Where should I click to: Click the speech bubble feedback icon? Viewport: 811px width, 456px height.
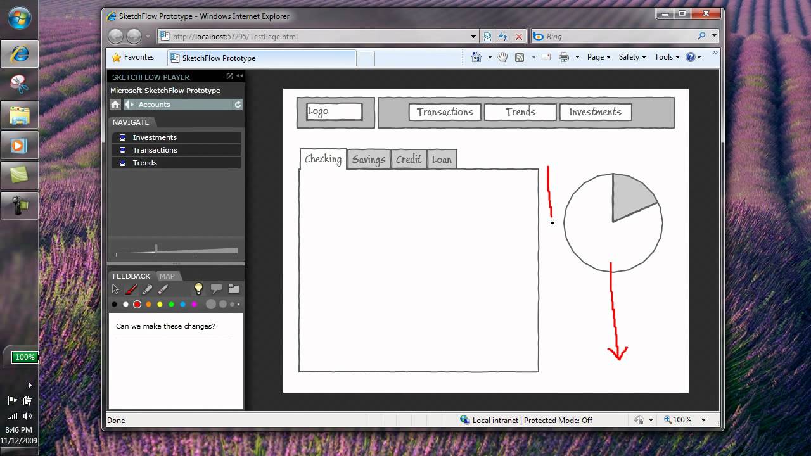click(216, 289)
